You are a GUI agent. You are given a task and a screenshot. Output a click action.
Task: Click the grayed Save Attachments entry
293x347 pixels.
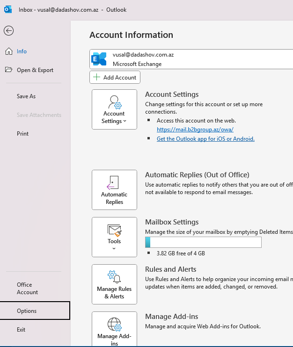pos(39,115)
